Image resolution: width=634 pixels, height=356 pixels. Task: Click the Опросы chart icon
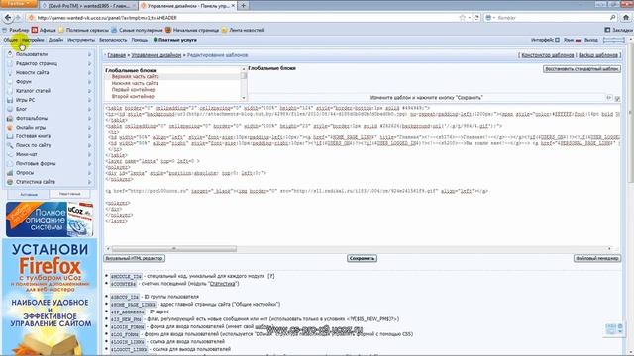coord(10,173)
